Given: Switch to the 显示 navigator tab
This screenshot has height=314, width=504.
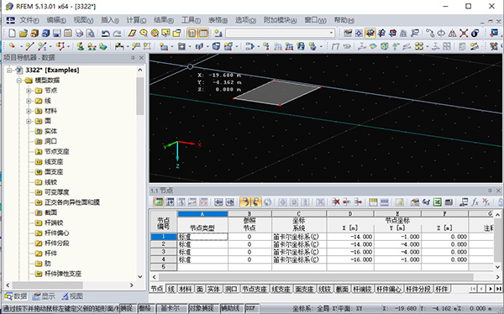Looking at the screenshot, I should click(44, 296).
